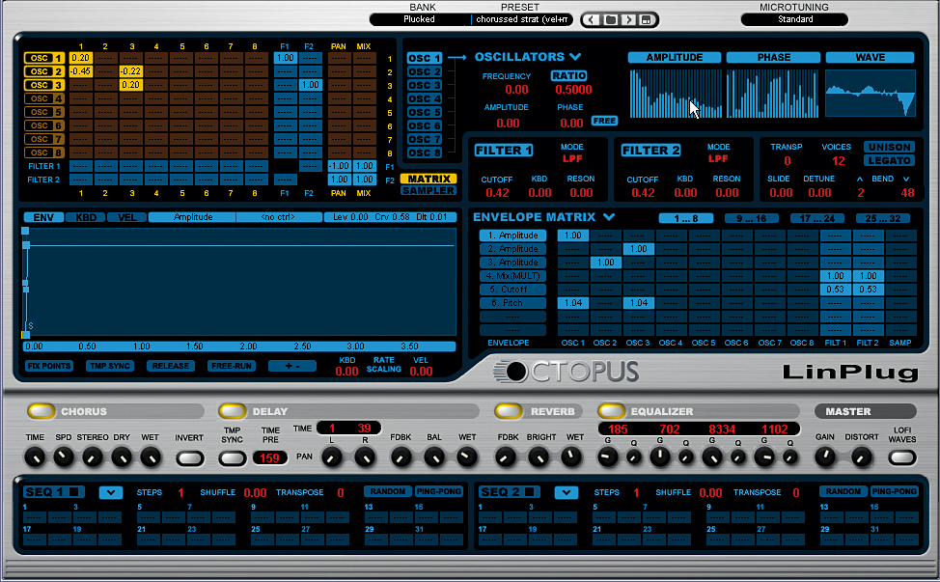Open the BANK selector showing Plucked

(x=419, y=19)
